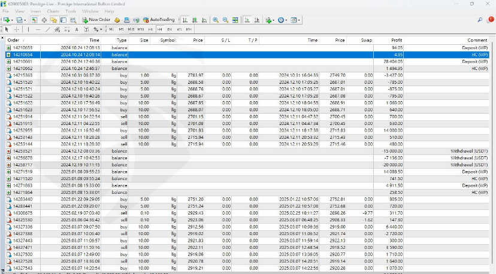Image resolution: width=496 pixels, height=274 pixels.
Task: Open the Tools menu
Action: 71,11
